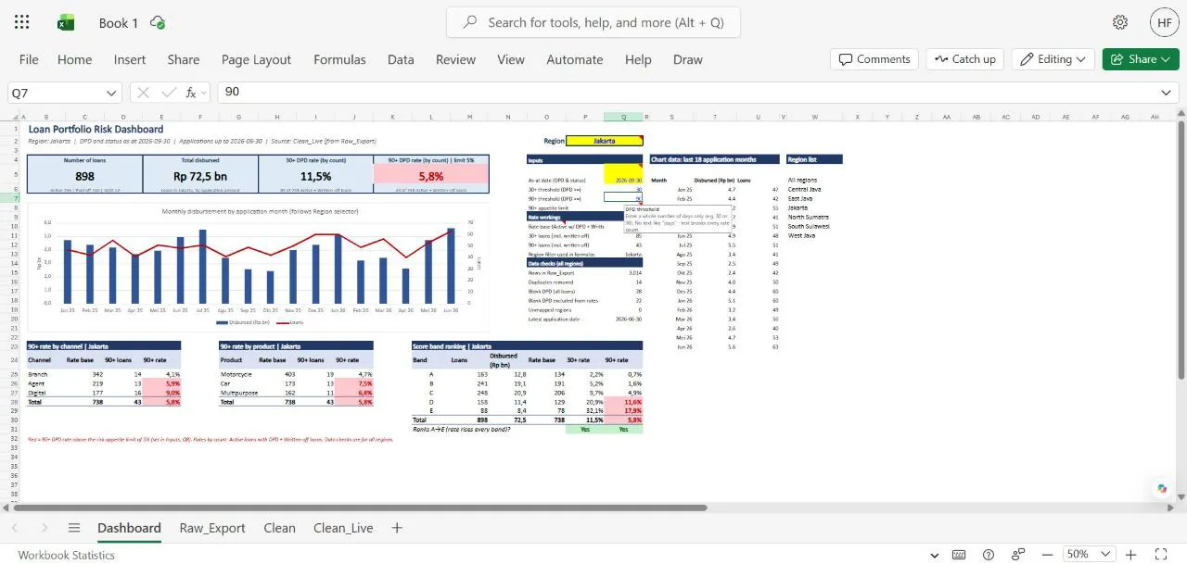Screen dimensions: 1187x564
Task: Go to the next sheet arrow
Action: pos(45,528)
